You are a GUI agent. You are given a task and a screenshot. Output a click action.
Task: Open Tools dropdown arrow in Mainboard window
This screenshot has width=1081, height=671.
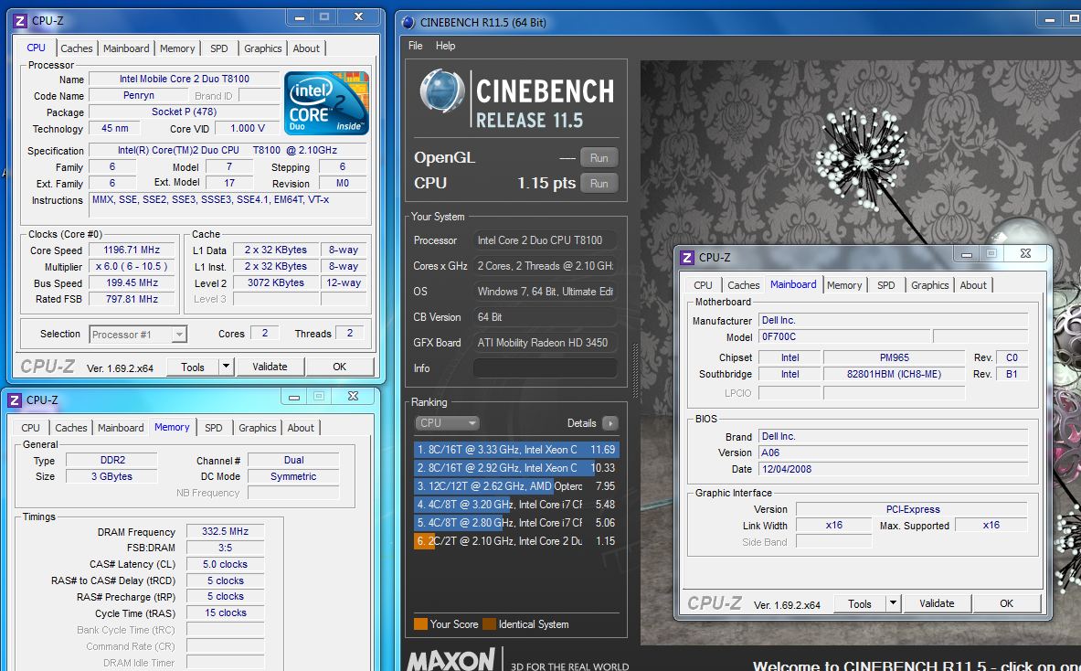[x=894, y=603]
